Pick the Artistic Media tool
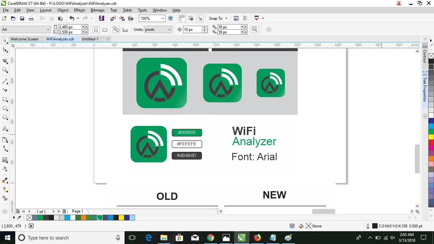Screen dimensions: 434x244 (x=5, y=90)
